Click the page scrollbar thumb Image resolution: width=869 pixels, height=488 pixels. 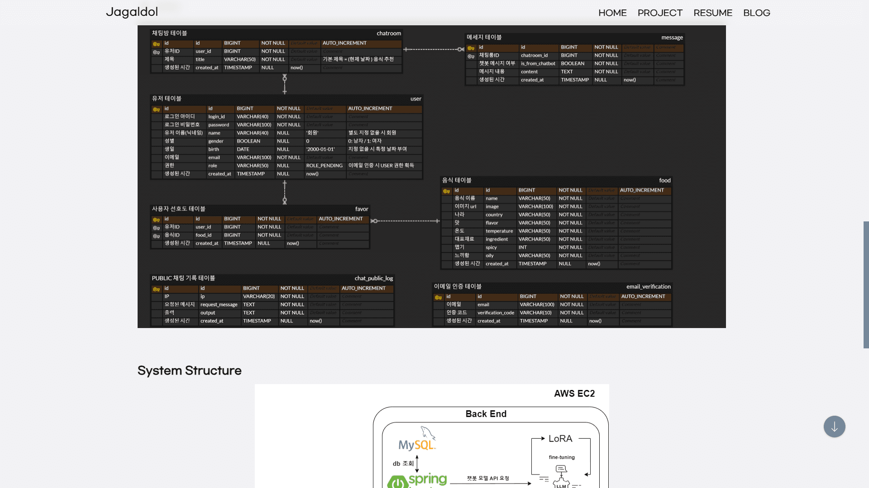click(x=866, y=285)
